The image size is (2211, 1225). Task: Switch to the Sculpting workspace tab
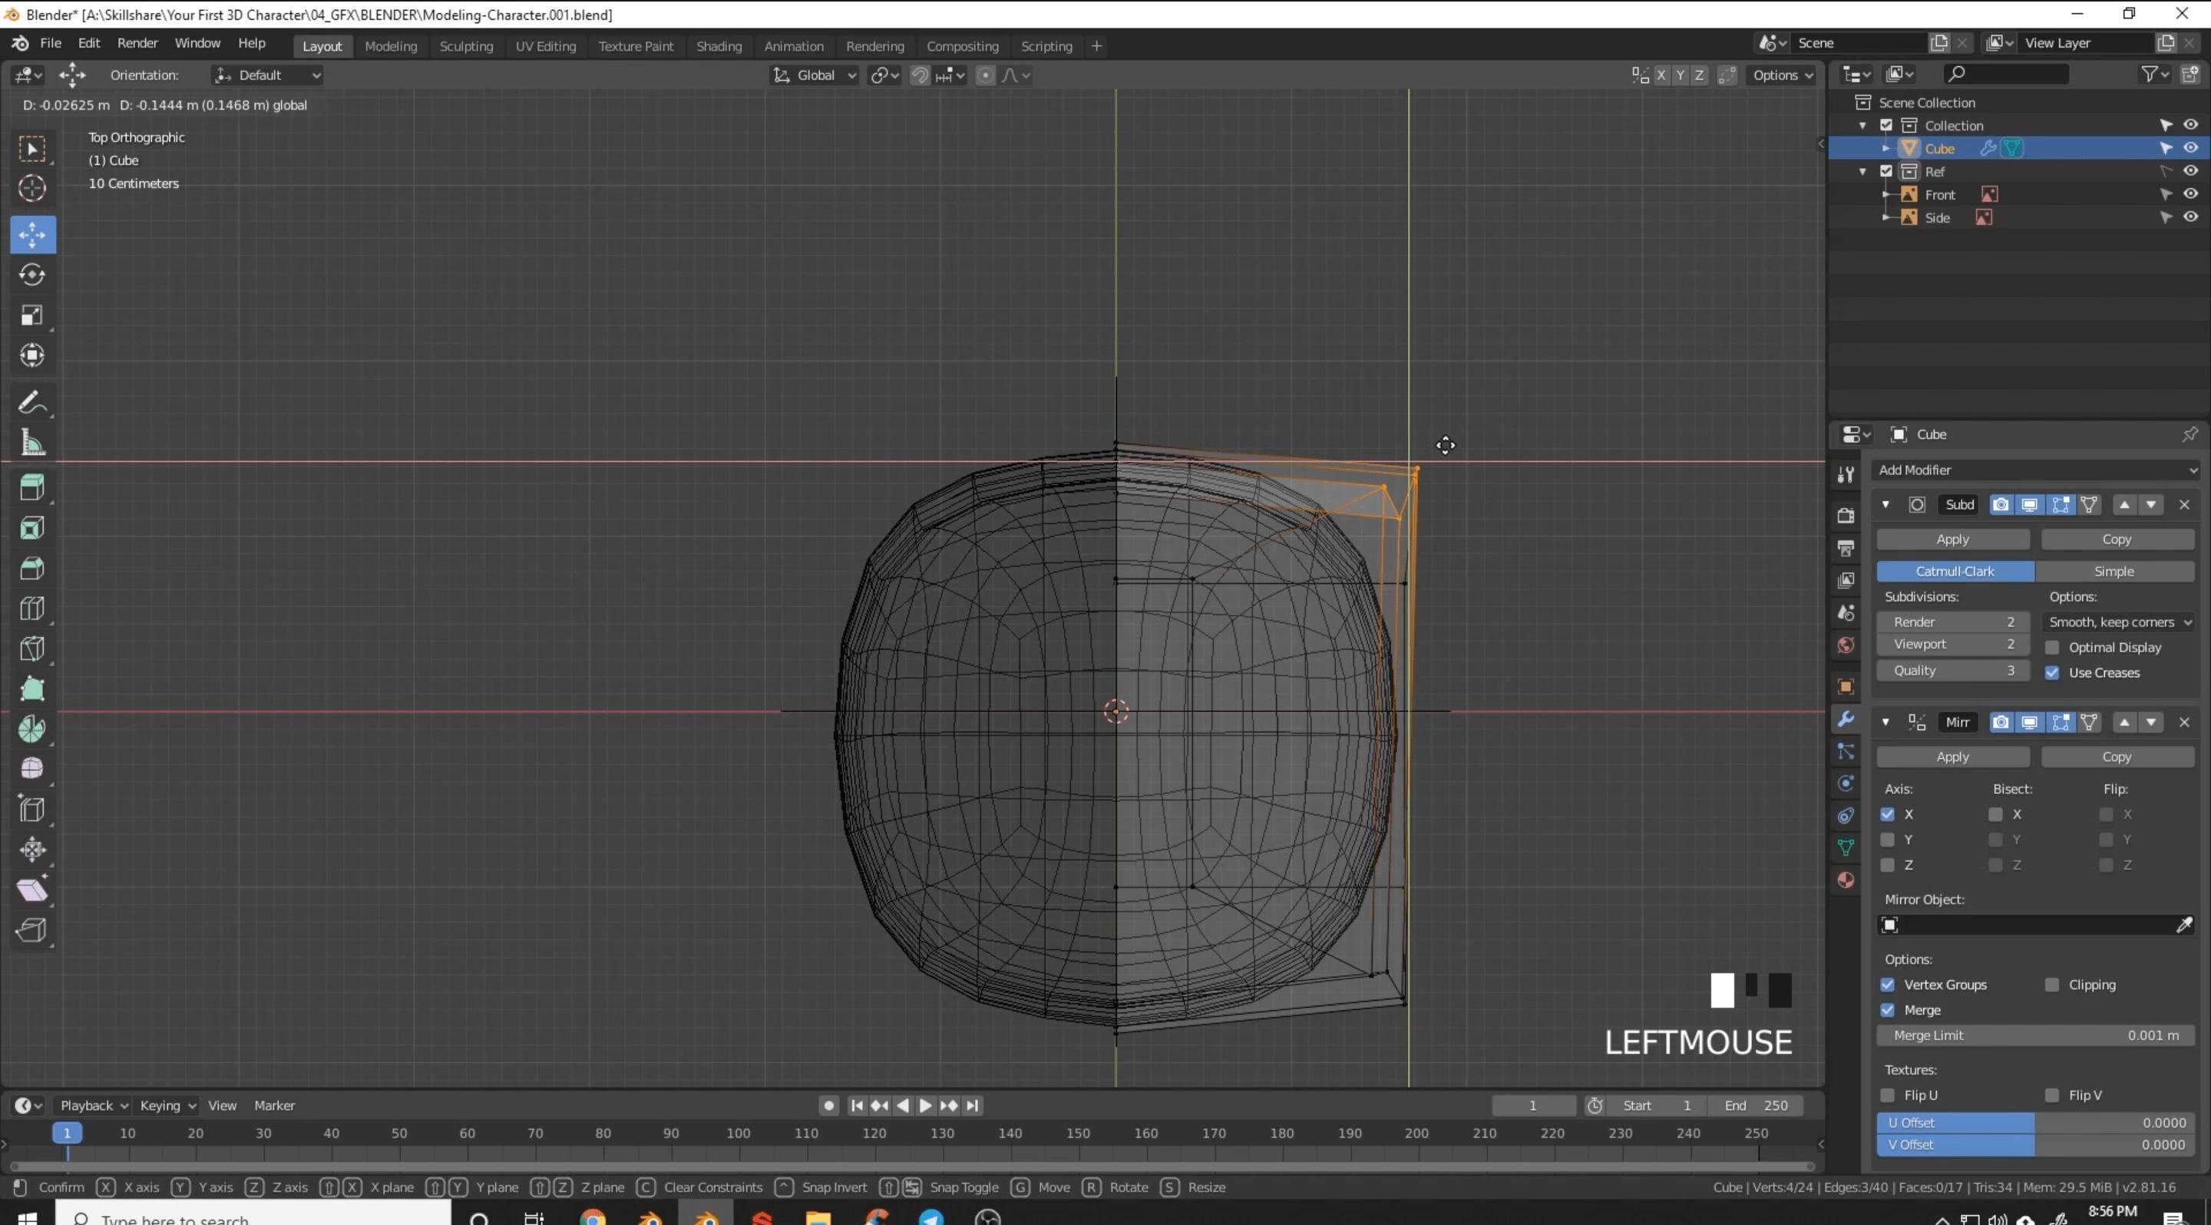(x=466, y=46)
